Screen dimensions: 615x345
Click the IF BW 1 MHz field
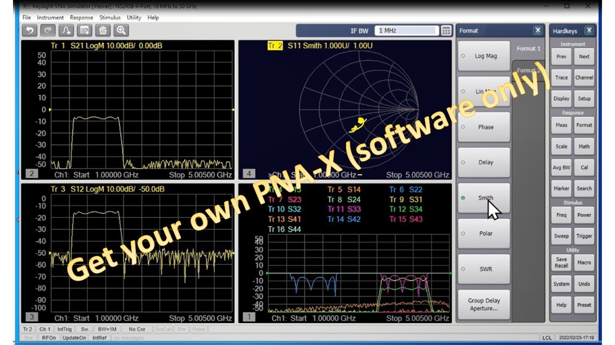[x=406, y=31]
